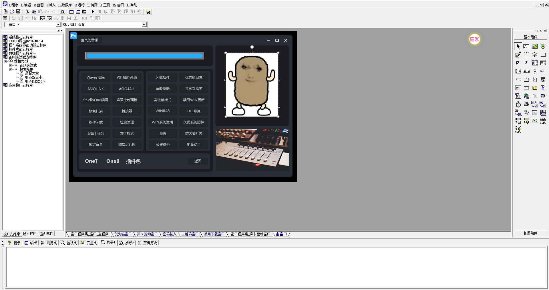The height and width of the screenshot is (290, 549).
Task: Collapse the 数据类型 tree node
Action: tap(5, 61)
